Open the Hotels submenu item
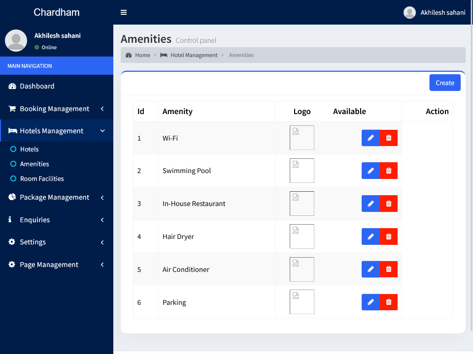This screenshot has width=473, height=354. pyautogui.click(x=29, y=149)
